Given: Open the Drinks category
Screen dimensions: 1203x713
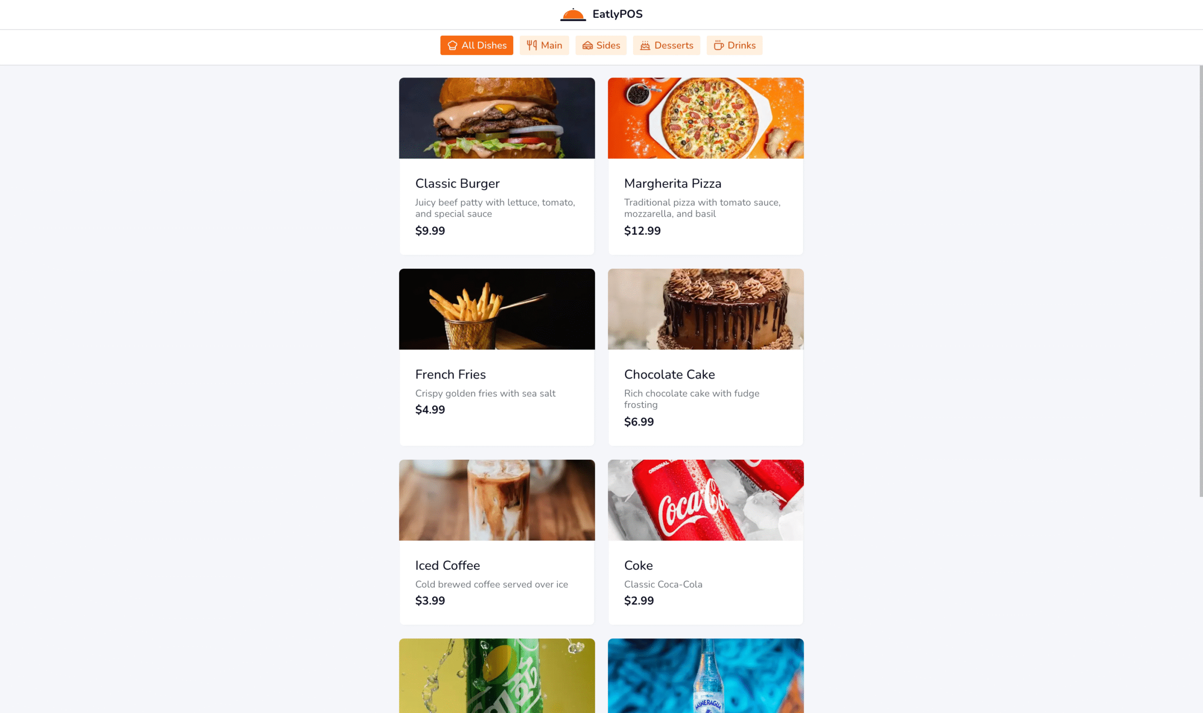Looking at the screenshot, I should [734, 45].
